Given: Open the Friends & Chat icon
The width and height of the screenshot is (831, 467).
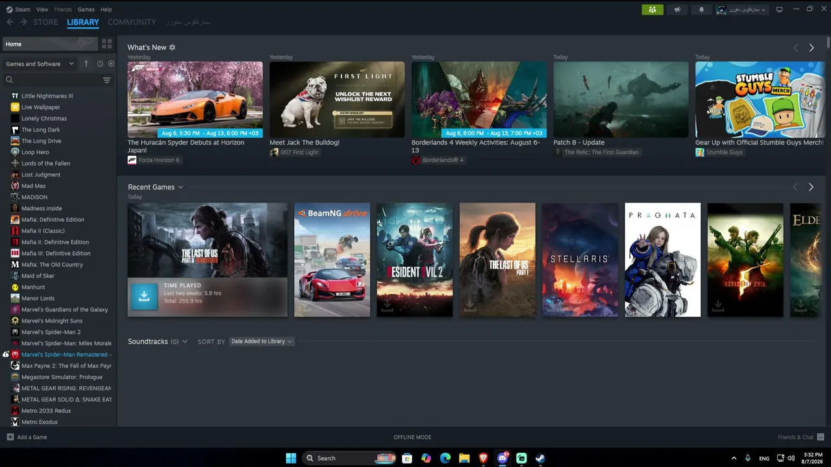Looking at the screenshot, I should pos(821,437).
